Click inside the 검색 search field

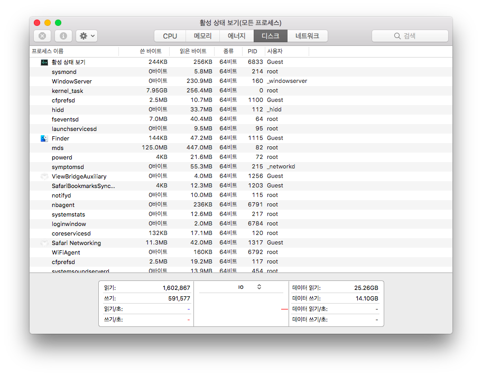[418, 35]
